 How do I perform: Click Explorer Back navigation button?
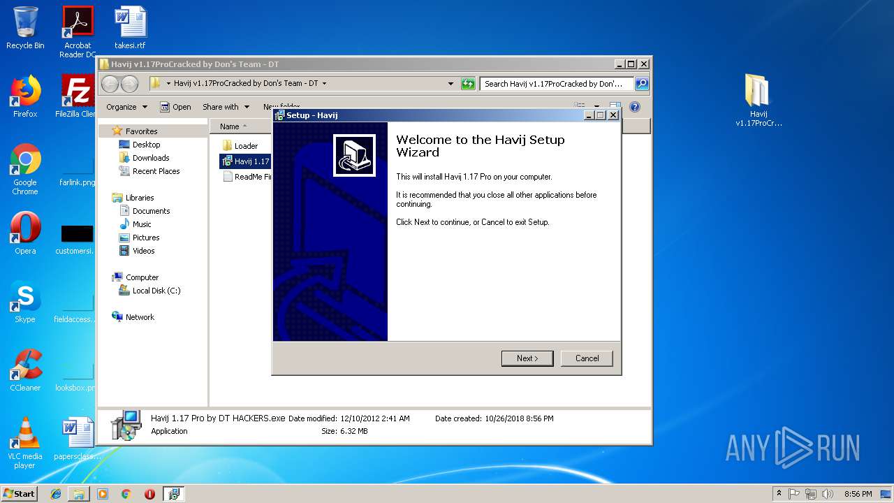click(x=110, y=84)
